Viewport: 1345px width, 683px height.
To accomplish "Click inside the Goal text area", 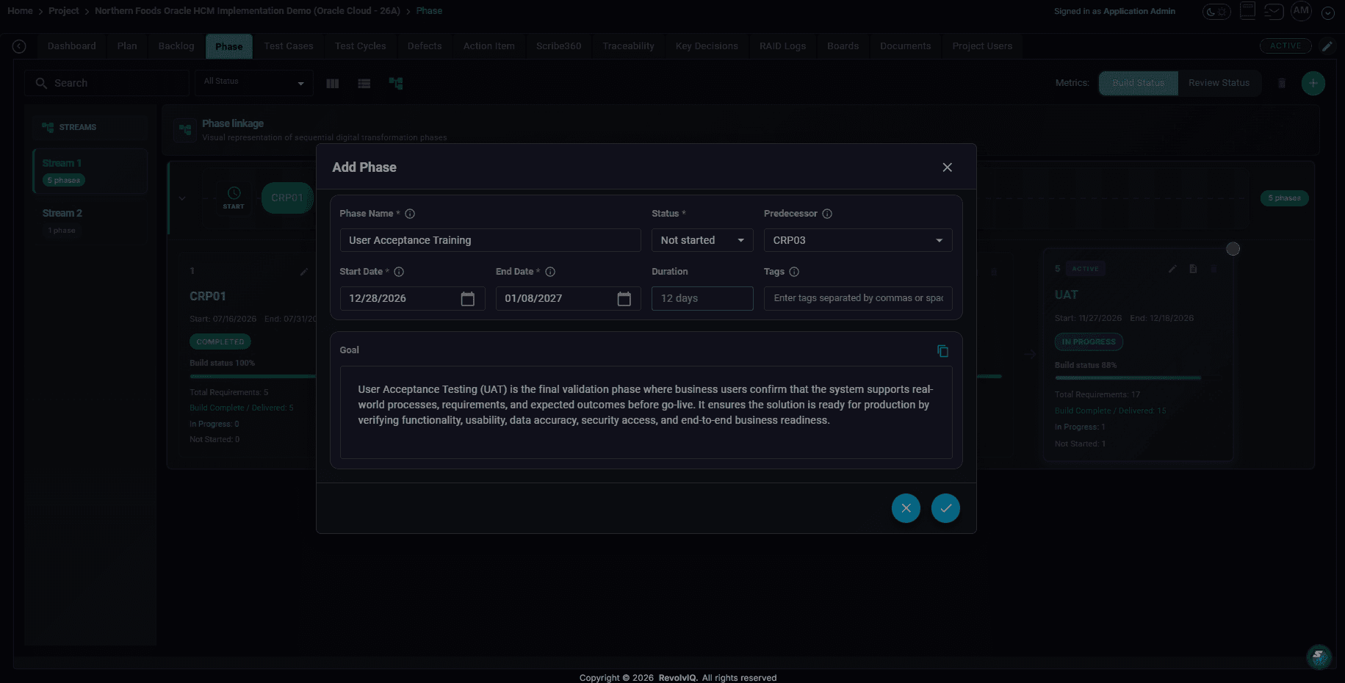I will click(646, 412).
